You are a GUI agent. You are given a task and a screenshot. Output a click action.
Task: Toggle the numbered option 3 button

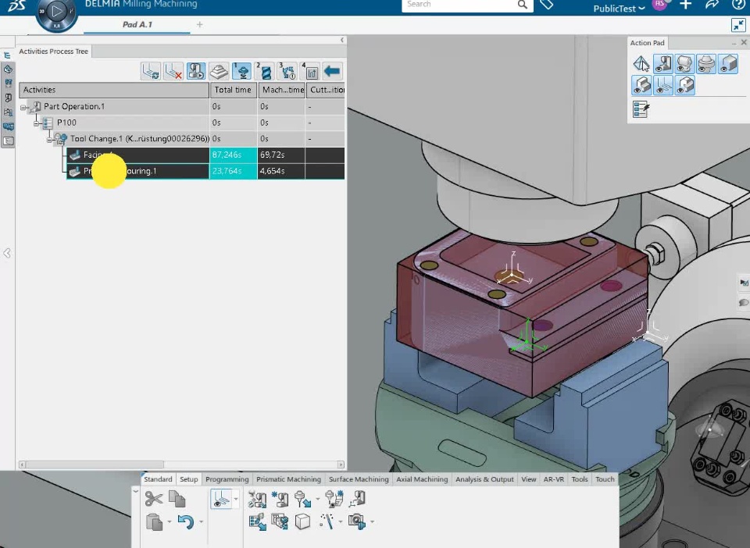tap(287, 71)
